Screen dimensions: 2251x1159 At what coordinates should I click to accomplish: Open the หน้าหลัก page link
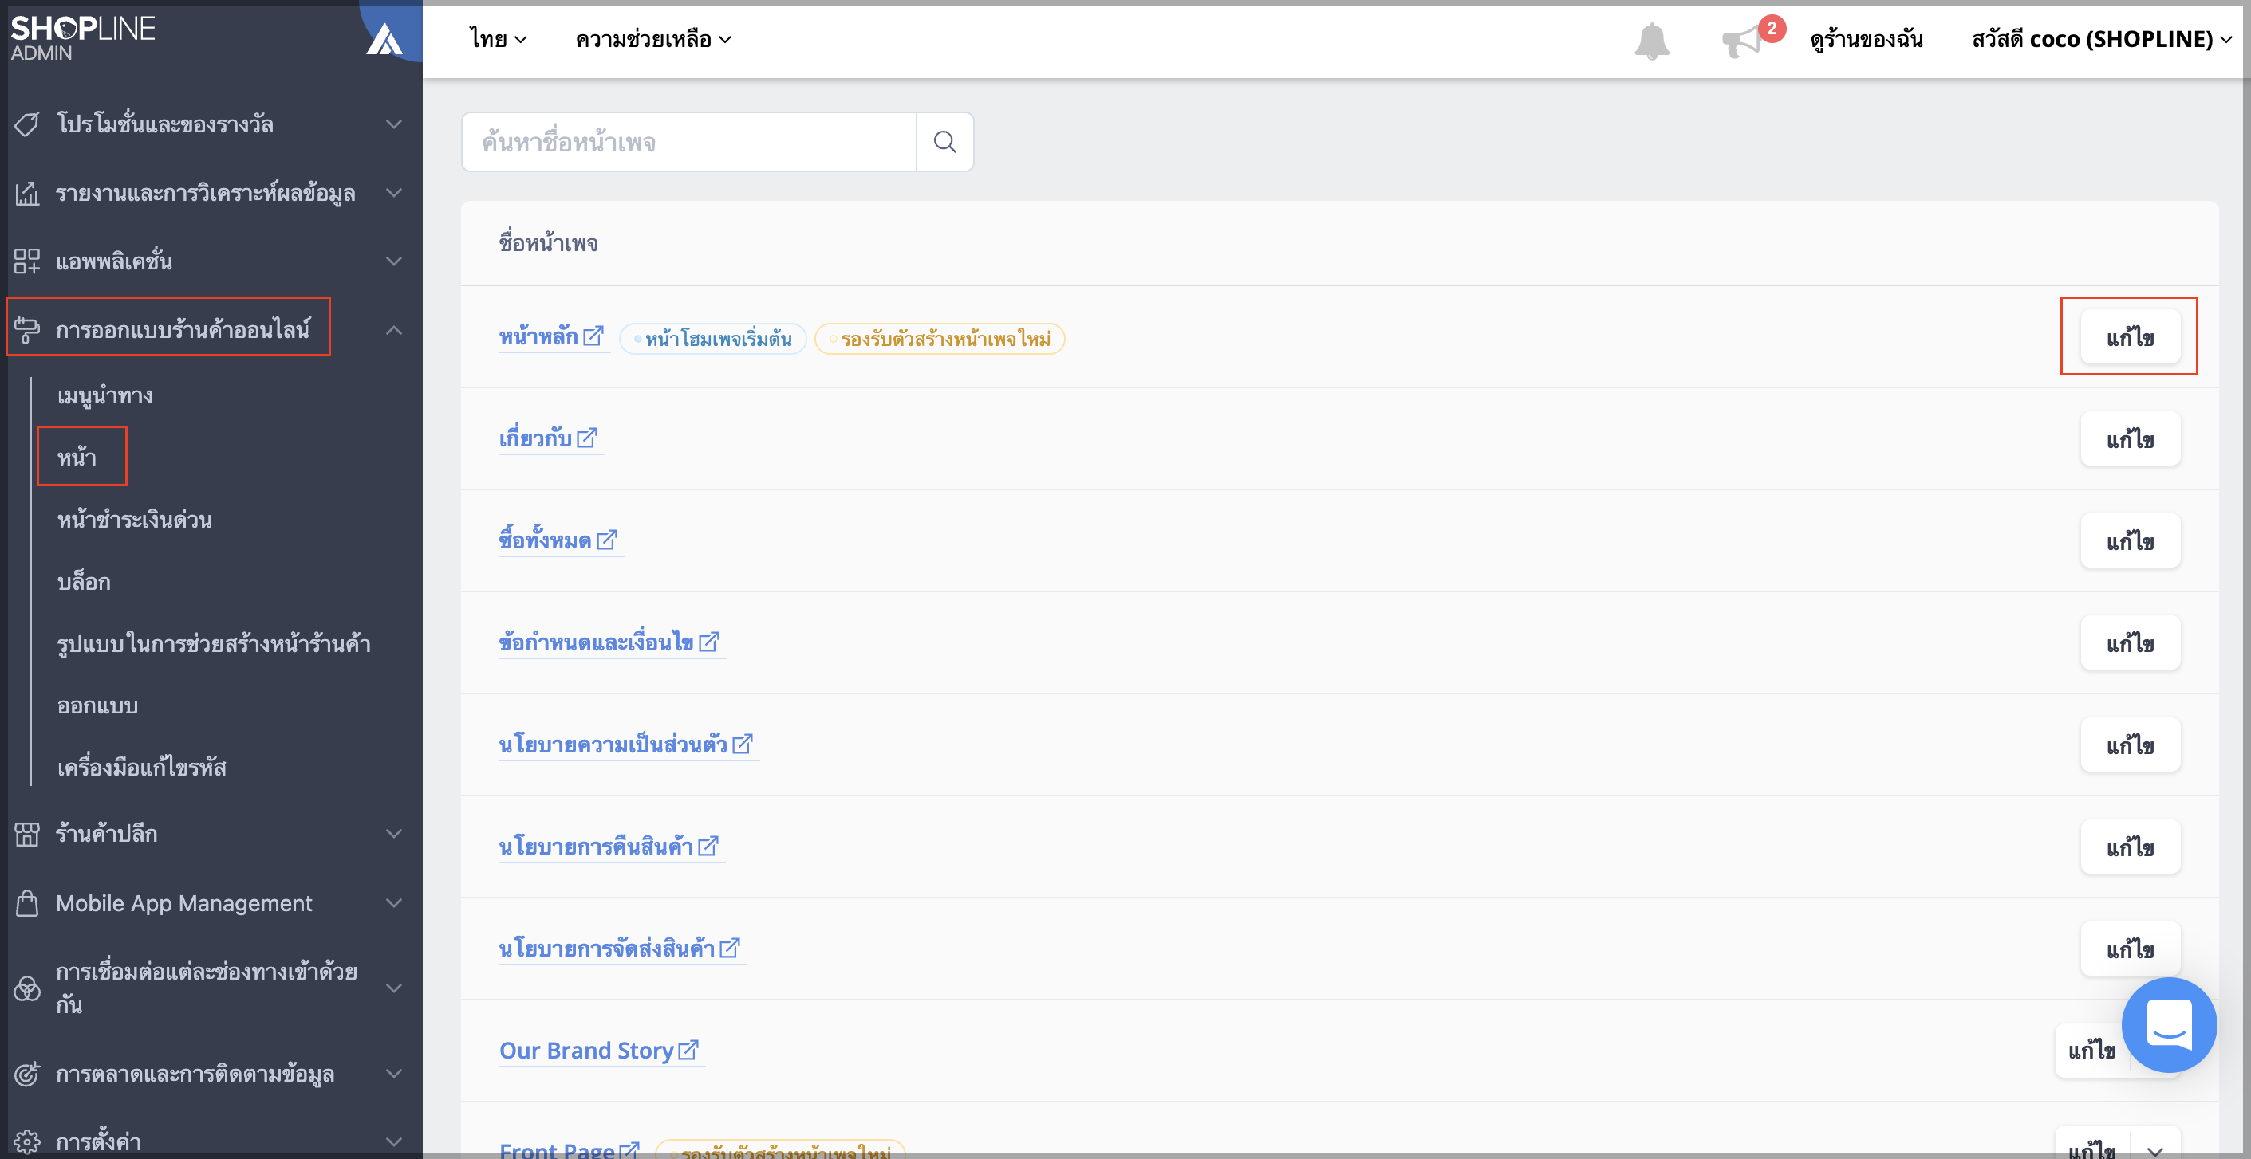click(538, 336)
